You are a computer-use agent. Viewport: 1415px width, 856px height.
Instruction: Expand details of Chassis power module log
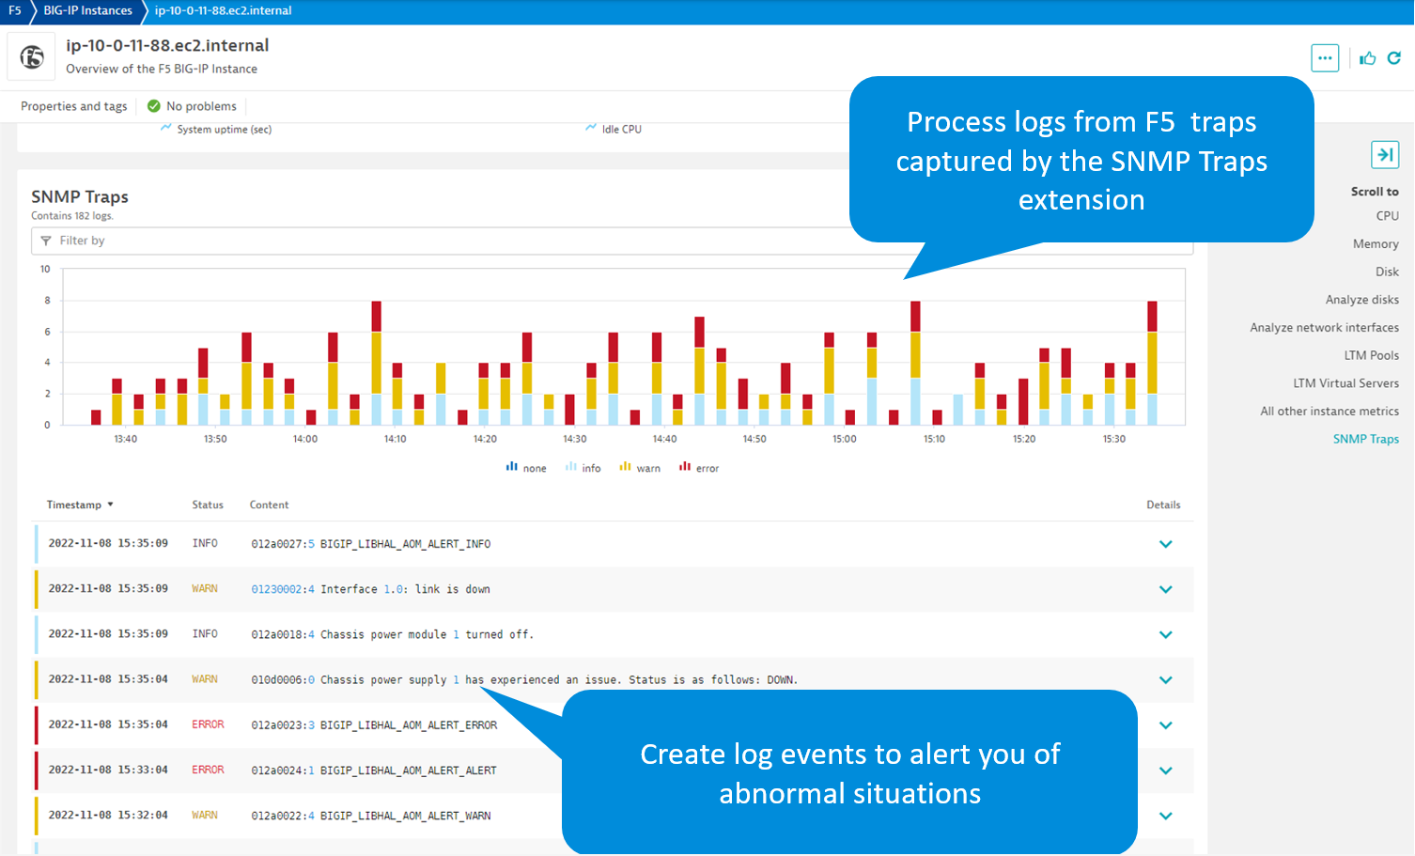pos(1165,634)
